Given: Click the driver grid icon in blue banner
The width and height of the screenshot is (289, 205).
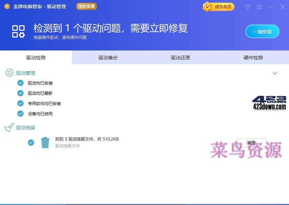Looking at the screenshot, I should (x=18, y=31).
